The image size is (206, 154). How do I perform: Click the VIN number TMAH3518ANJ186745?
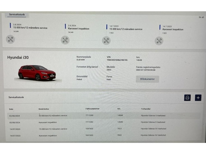(x=117, y=60)
